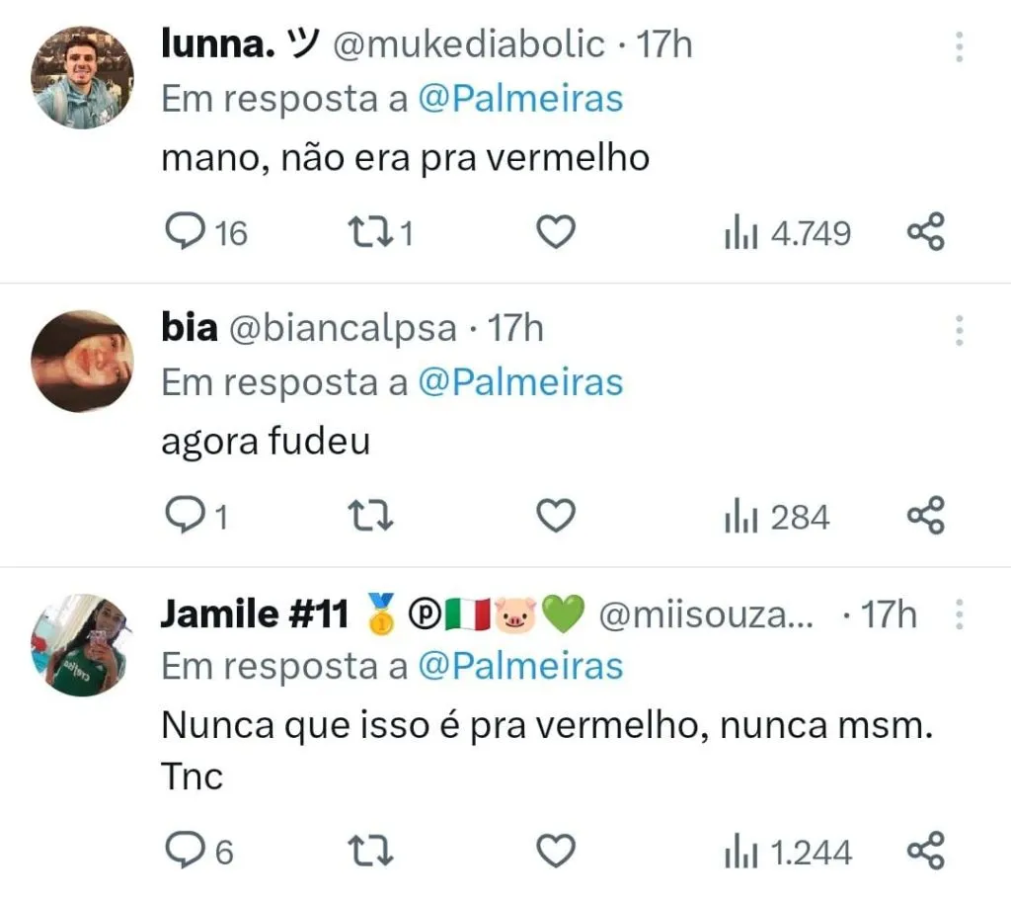The image size is (1011, 900).
Task: Retweet Jamile #11's tweet
Action: (371, 850)
